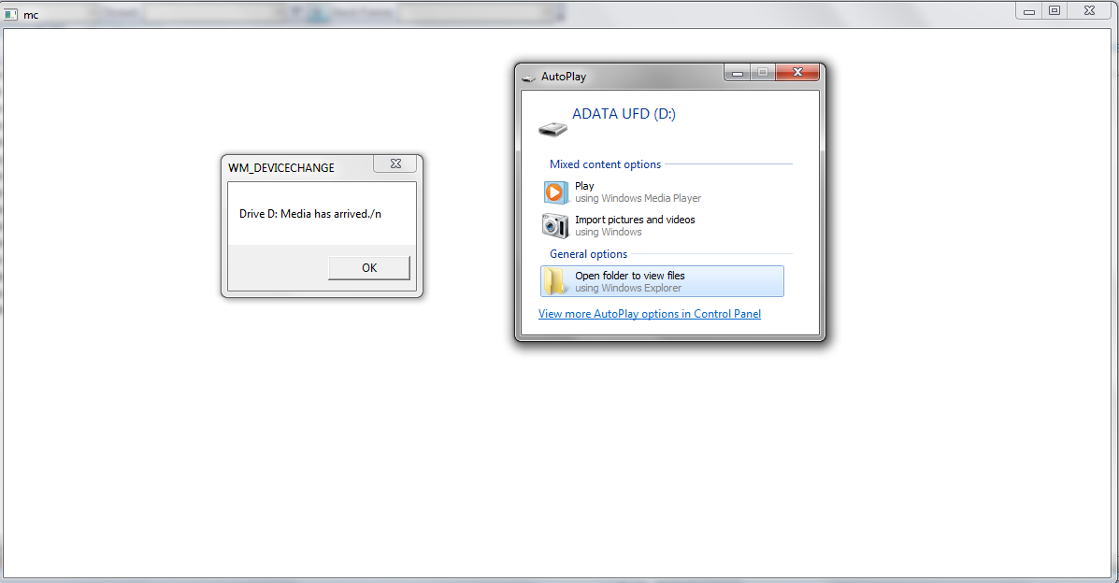Minimize the mc window
Screen dimensions: 1119x583
pyautogui.click(x=1029, y=10)
